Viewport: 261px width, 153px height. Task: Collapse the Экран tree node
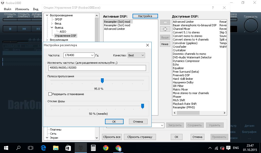click(x=47, y=138)
